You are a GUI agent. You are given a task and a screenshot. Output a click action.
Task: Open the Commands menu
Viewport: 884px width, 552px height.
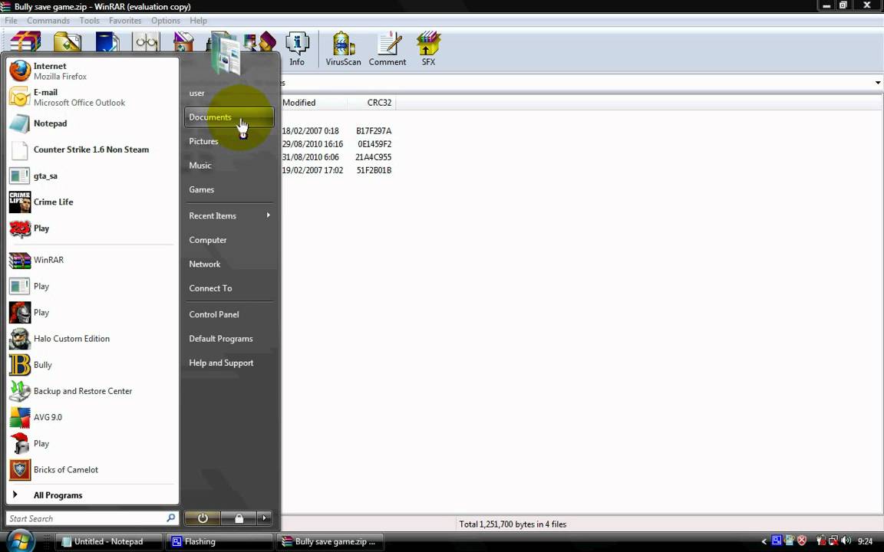(48, 20)
